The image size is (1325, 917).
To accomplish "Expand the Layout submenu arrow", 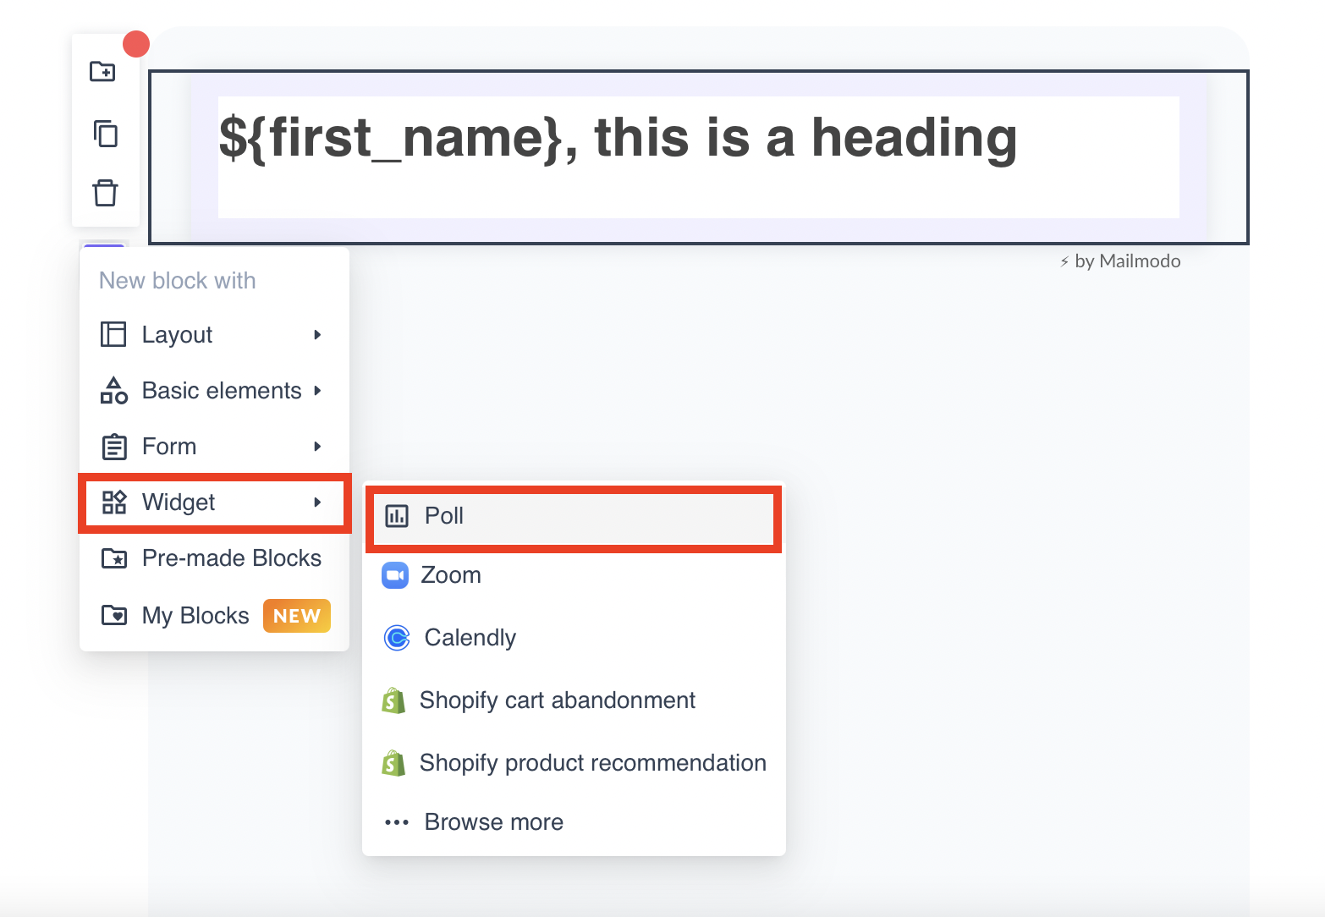I will [317, 335].
